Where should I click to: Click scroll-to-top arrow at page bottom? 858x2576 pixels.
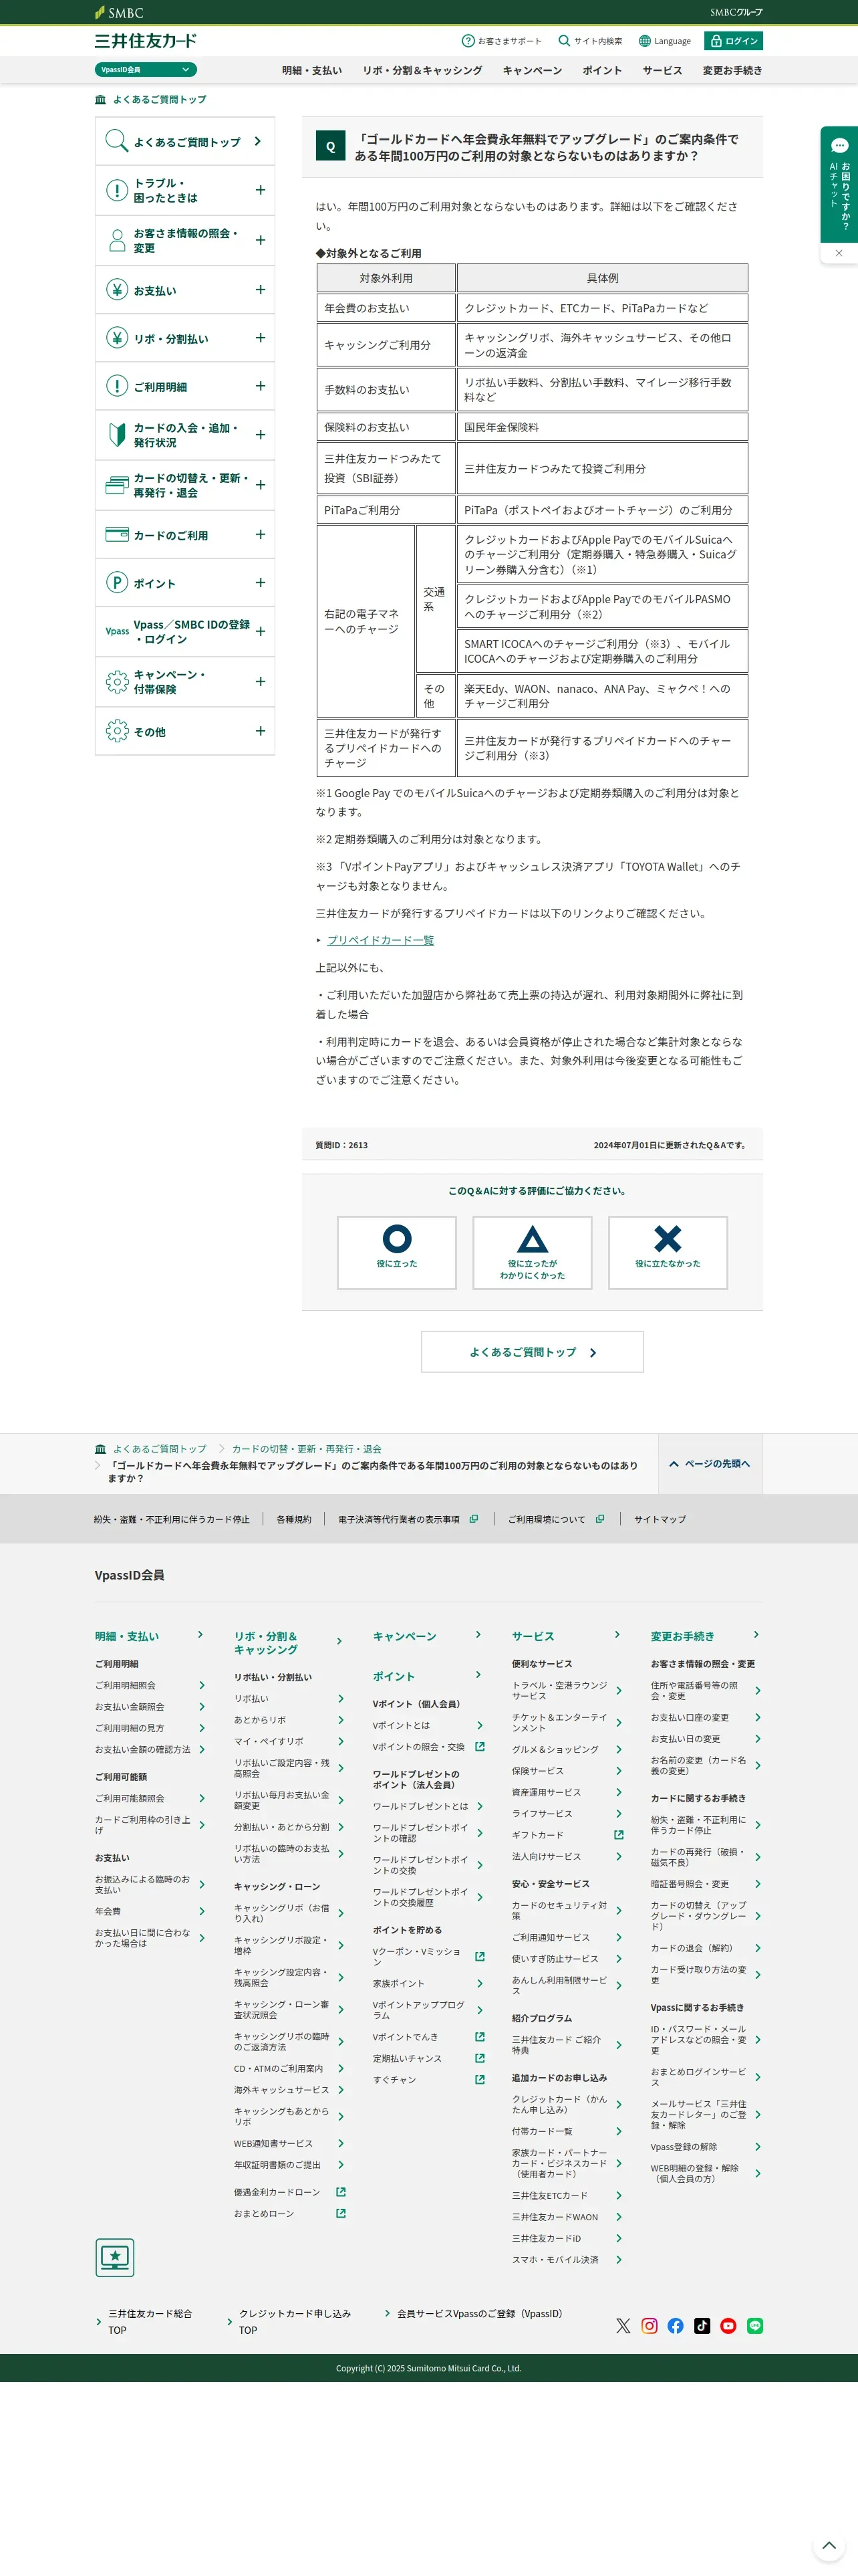click(829, 2545)
